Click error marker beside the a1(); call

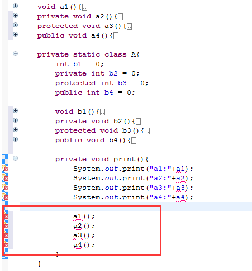coord(6,216)
